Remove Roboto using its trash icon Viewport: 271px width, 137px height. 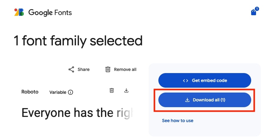point(112,90)
